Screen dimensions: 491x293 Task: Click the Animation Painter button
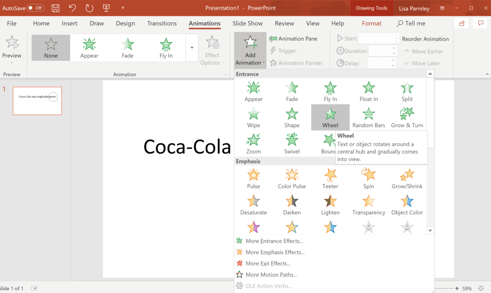(296, 63)
